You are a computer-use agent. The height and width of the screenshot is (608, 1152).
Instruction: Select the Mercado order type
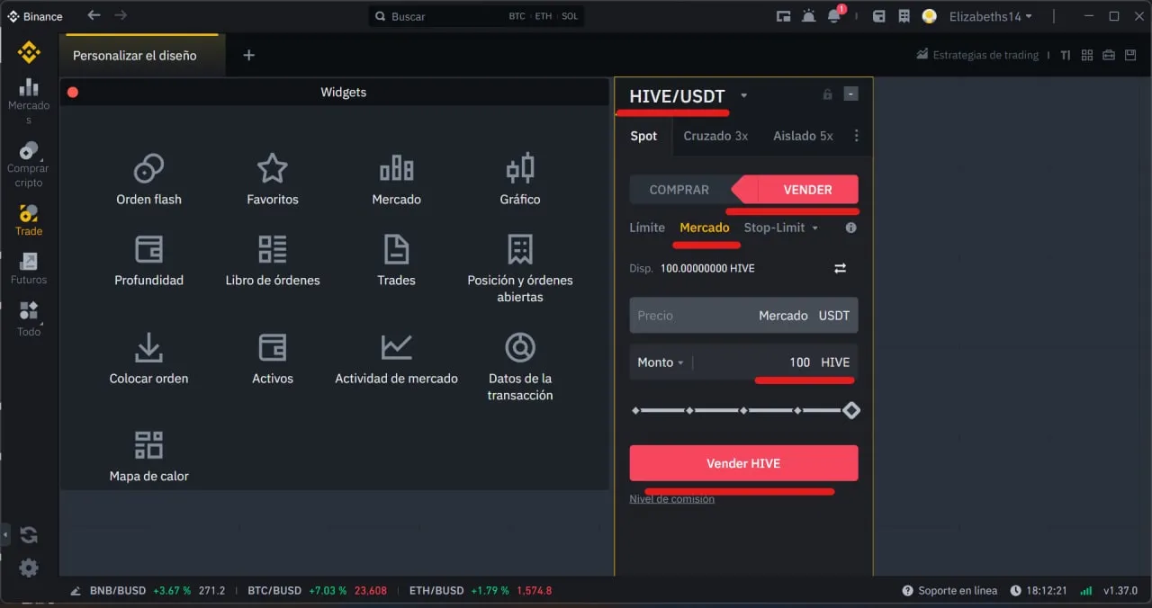[x=705, y=228]
